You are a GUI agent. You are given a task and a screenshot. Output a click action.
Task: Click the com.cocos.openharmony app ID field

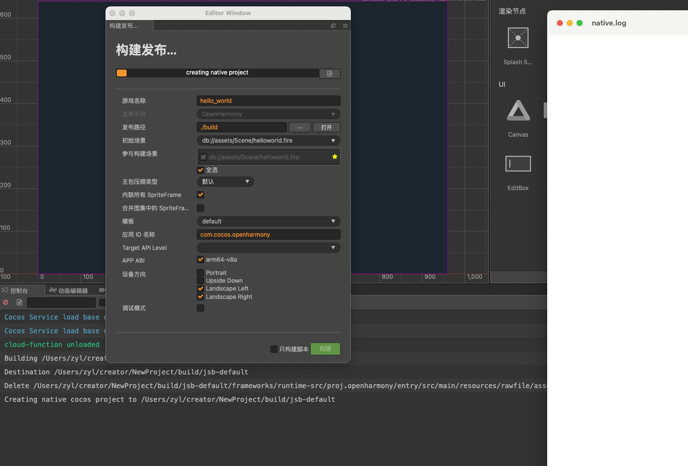point(268,235)
